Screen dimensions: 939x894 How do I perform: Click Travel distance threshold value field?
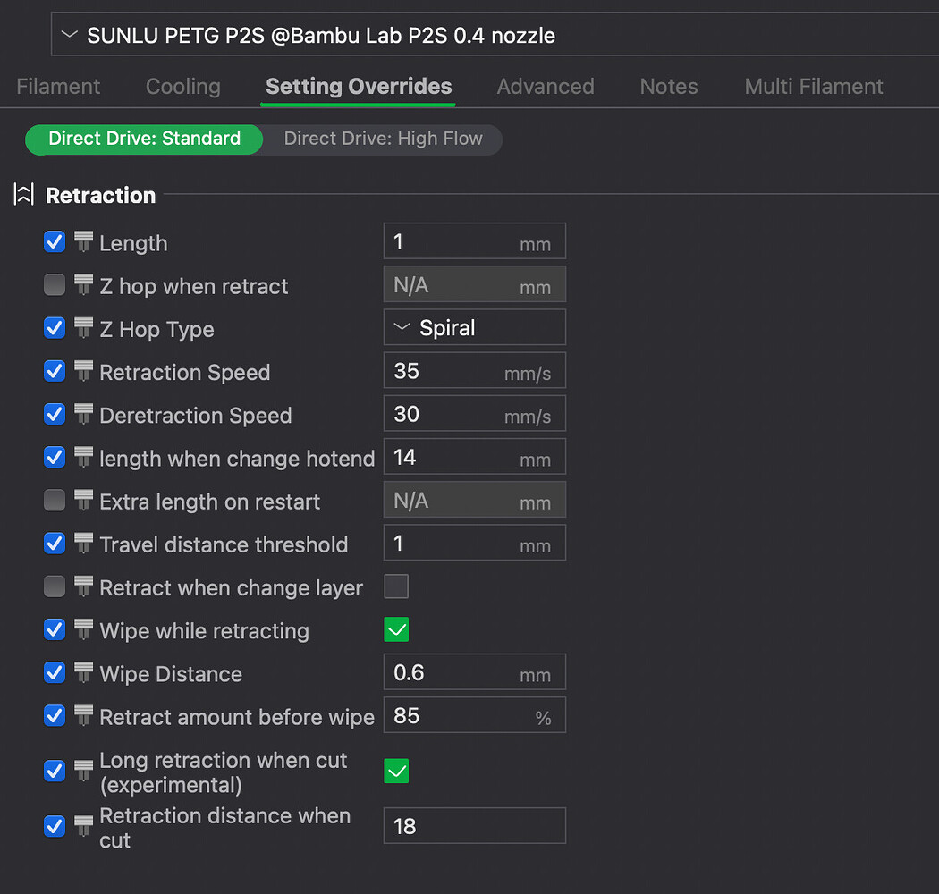pyautogui.click(x=475, y=544)
